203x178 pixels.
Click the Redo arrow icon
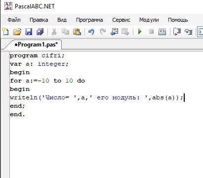103,31
